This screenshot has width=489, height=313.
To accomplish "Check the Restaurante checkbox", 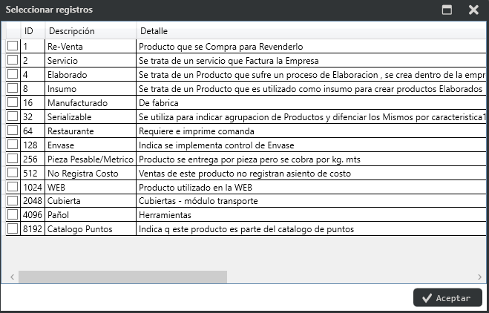I will 13,130.
